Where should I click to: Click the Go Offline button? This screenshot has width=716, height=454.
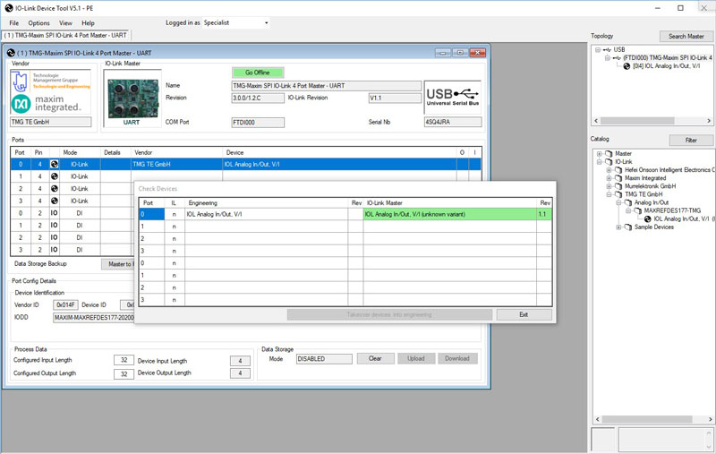click(x=258, y=73)
